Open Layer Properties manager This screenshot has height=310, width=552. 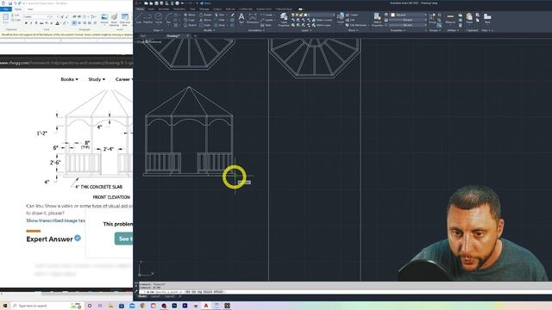pos(284,19)
